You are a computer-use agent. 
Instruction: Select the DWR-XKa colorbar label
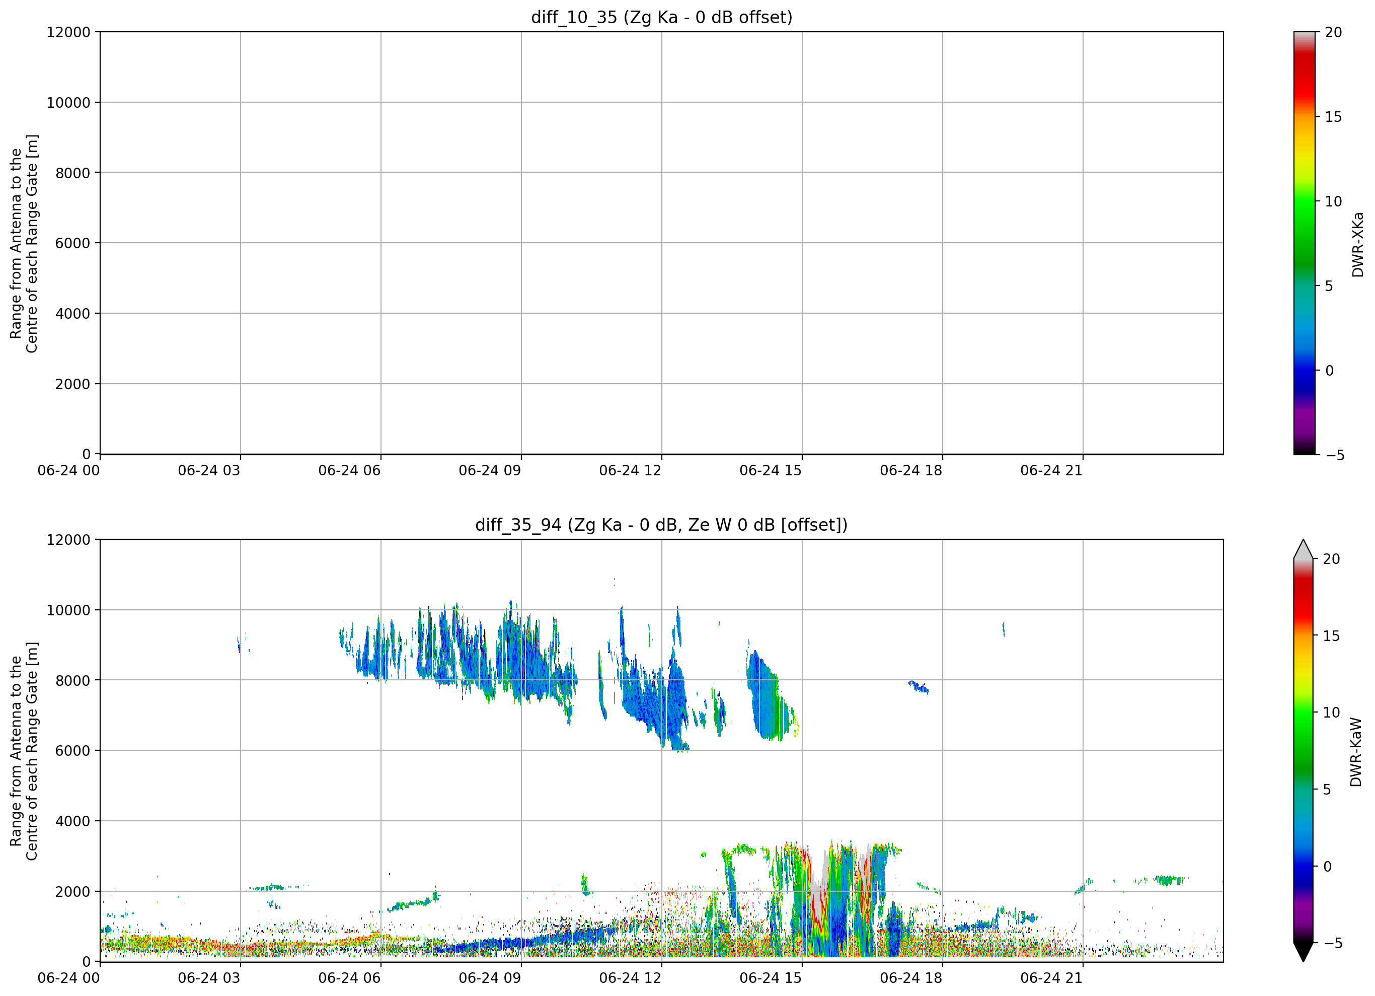pyautogui.click(x=1357, y=244)
